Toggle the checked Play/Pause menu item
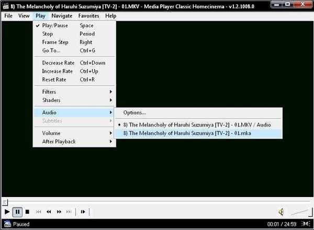314x230 pixels. [x=74, y=26]
